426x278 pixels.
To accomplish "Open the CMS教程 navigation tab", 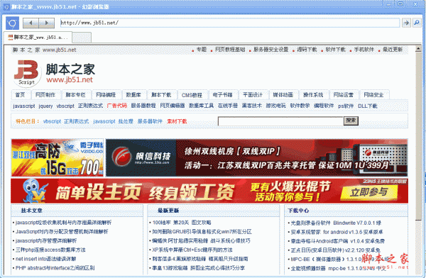I will [x=192, y=95].
